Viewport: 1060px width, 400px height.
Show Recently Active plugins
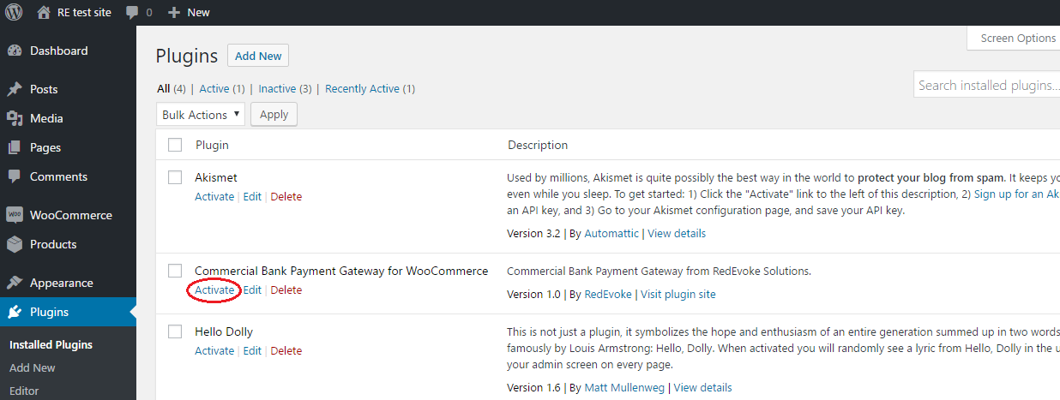point(370,88)
